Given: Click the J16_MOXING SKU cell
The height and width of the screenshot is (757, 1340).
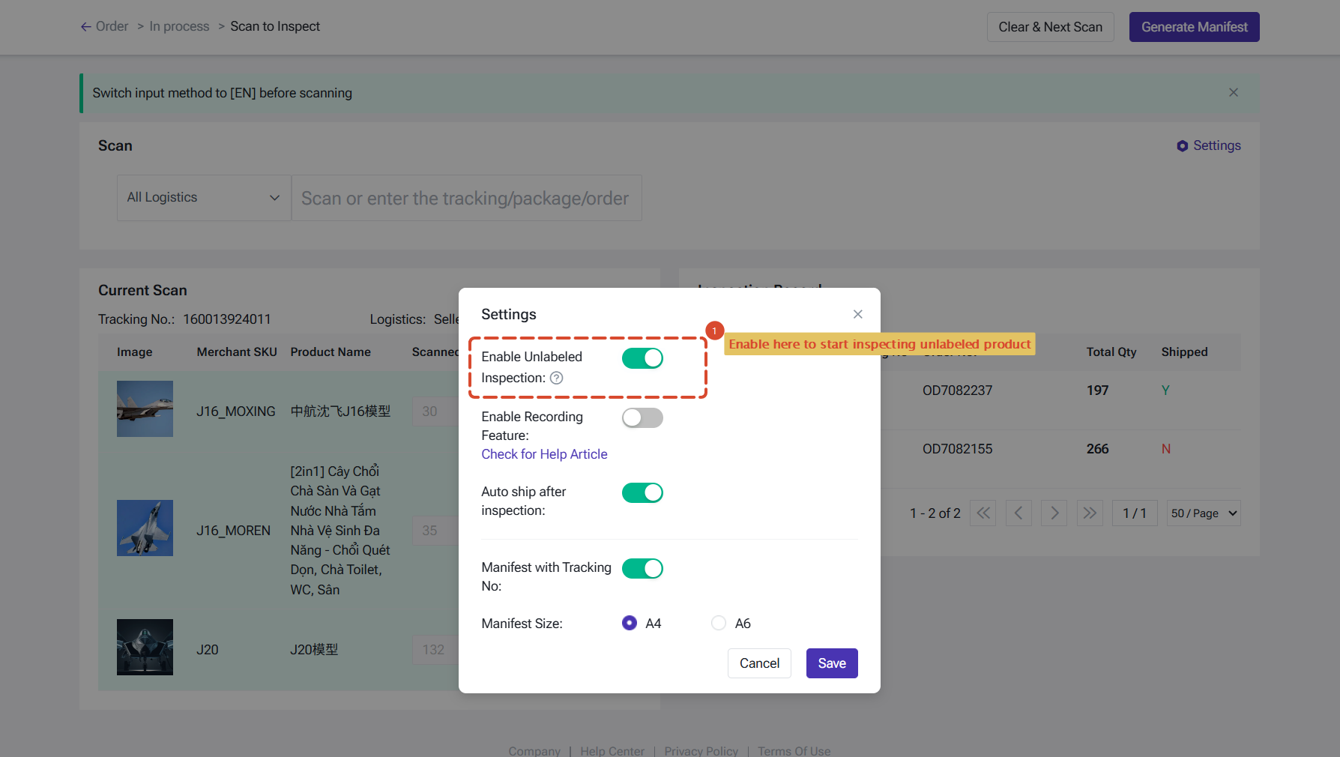Looking at the screenshot, I should (x=236, y=411).
